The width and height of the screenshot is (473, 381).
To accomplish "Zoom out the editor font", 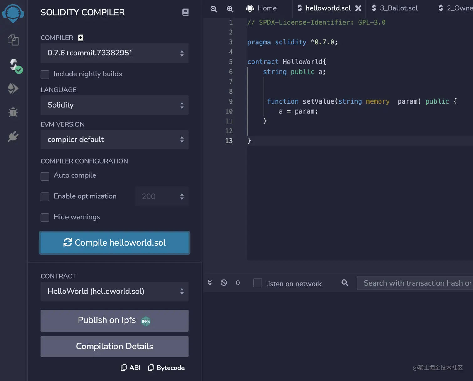I will click(x=214, y=9).
